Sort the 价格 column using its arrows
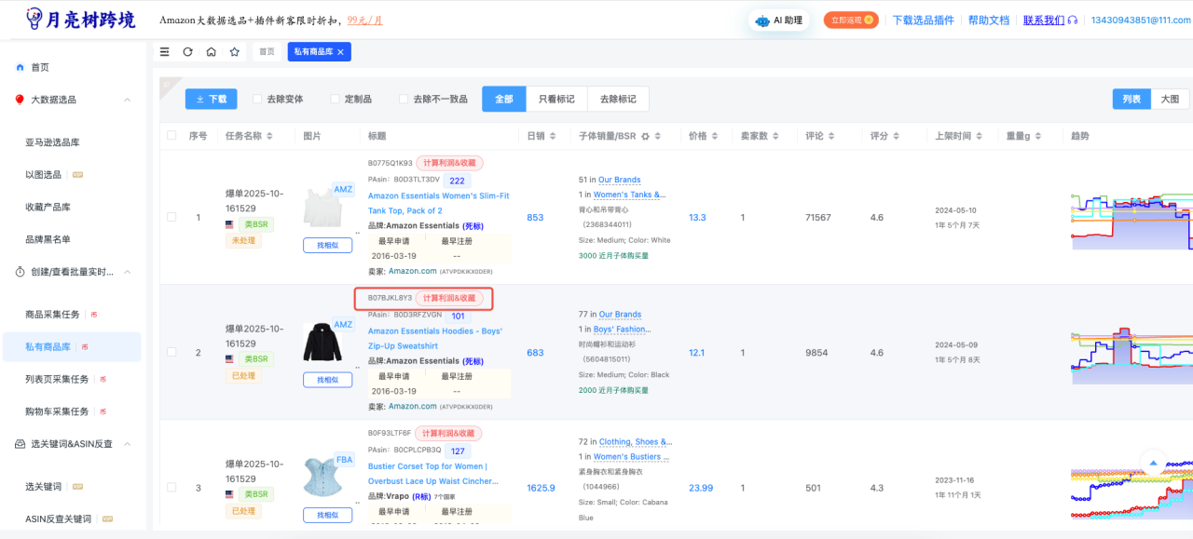The height and width of the screenshot is (539, 1193). (x=715, y=136)
